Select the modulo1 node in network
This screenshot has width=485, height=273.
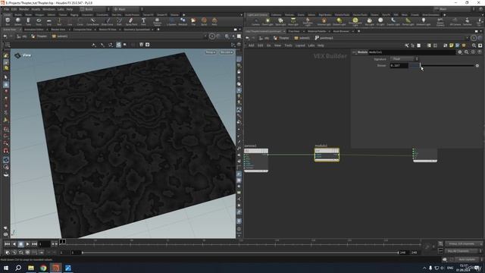pyautogui.click(x=327, y=155)
